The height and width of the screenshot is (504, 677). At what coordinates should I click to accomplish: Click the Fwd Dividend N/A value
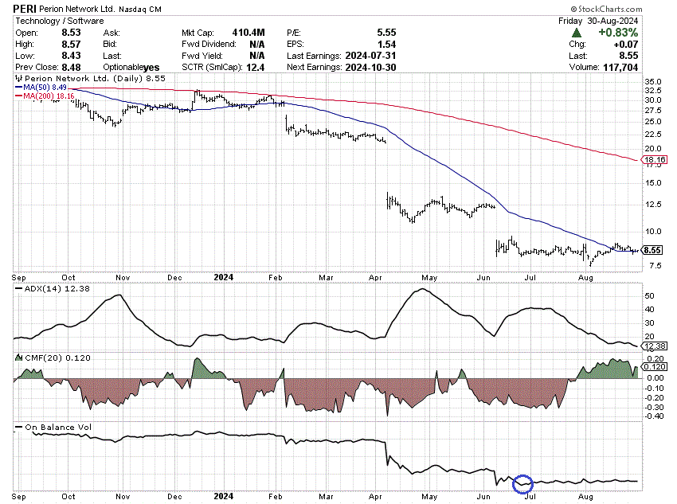coord(257,44)
